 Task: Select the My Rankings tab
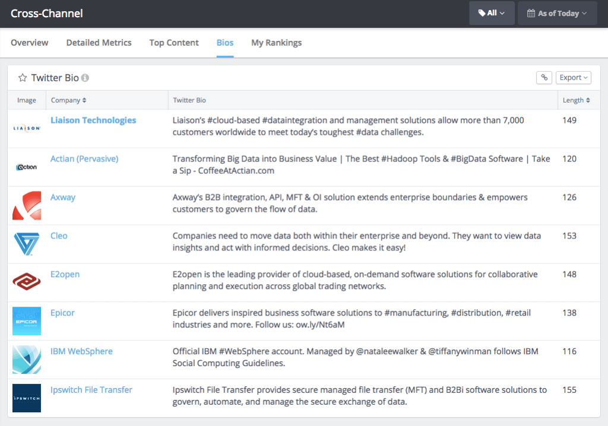(276, 43)
